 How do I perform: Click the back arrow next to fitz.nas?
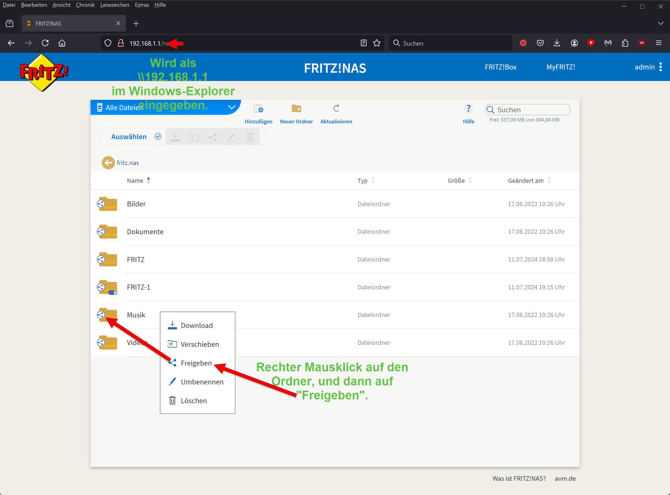click(x=108, y=163)
